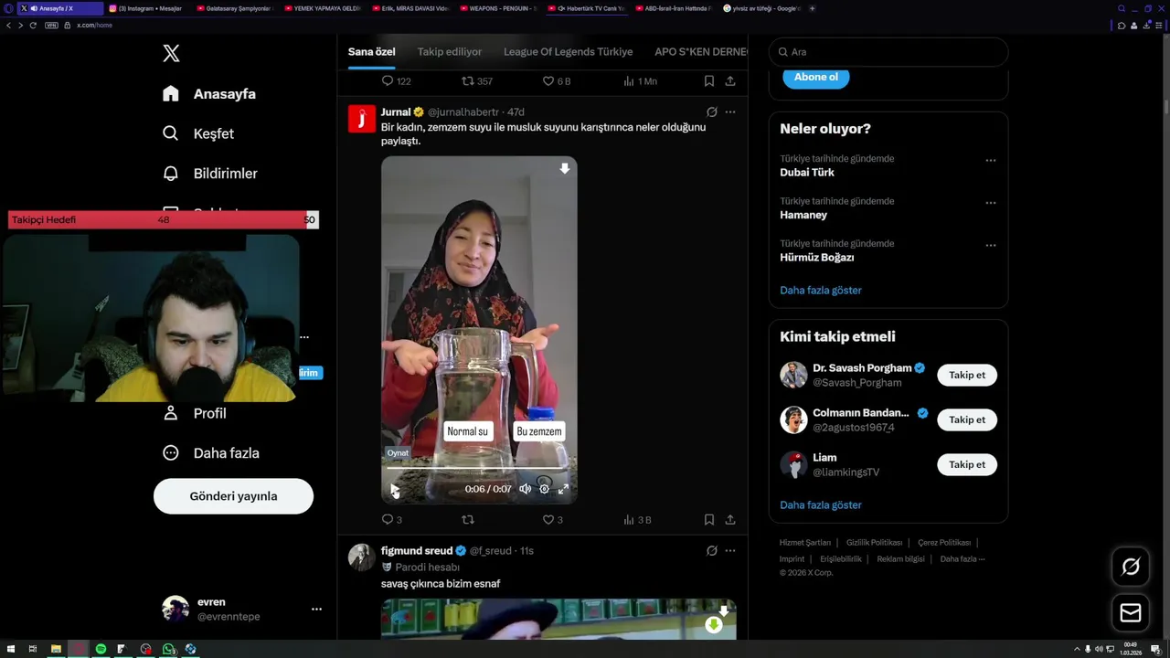This screenshot has height=658, width=1170.
Task: Switch to League Of Legends Türkiye tab
Action: coord(568,52)
